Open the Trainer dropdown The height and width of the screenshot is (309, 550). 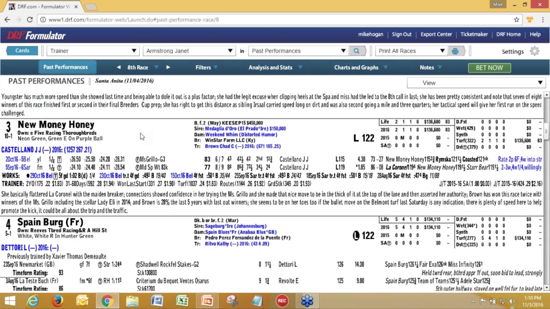[x=92, y=51]
